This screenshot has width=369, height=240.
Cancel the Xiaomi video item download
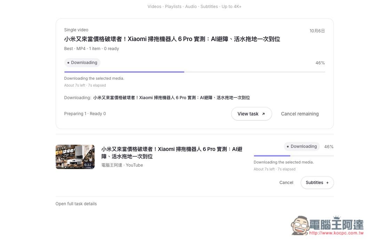tap(286, 183)
